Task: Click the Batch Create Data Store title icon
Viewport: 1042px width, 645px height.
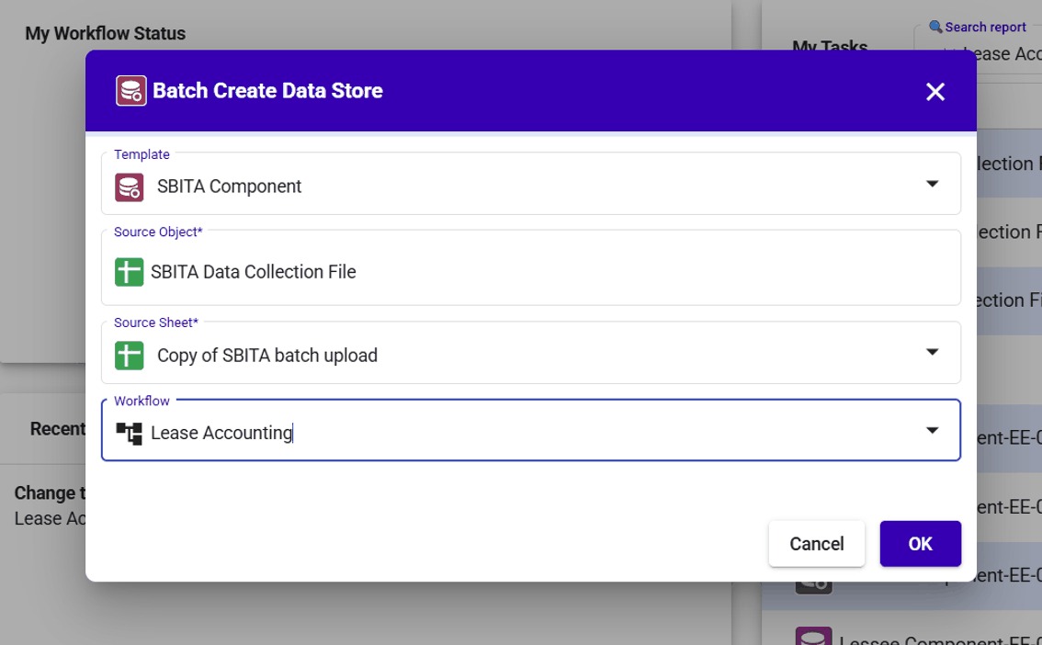Action: pos(130,90)
